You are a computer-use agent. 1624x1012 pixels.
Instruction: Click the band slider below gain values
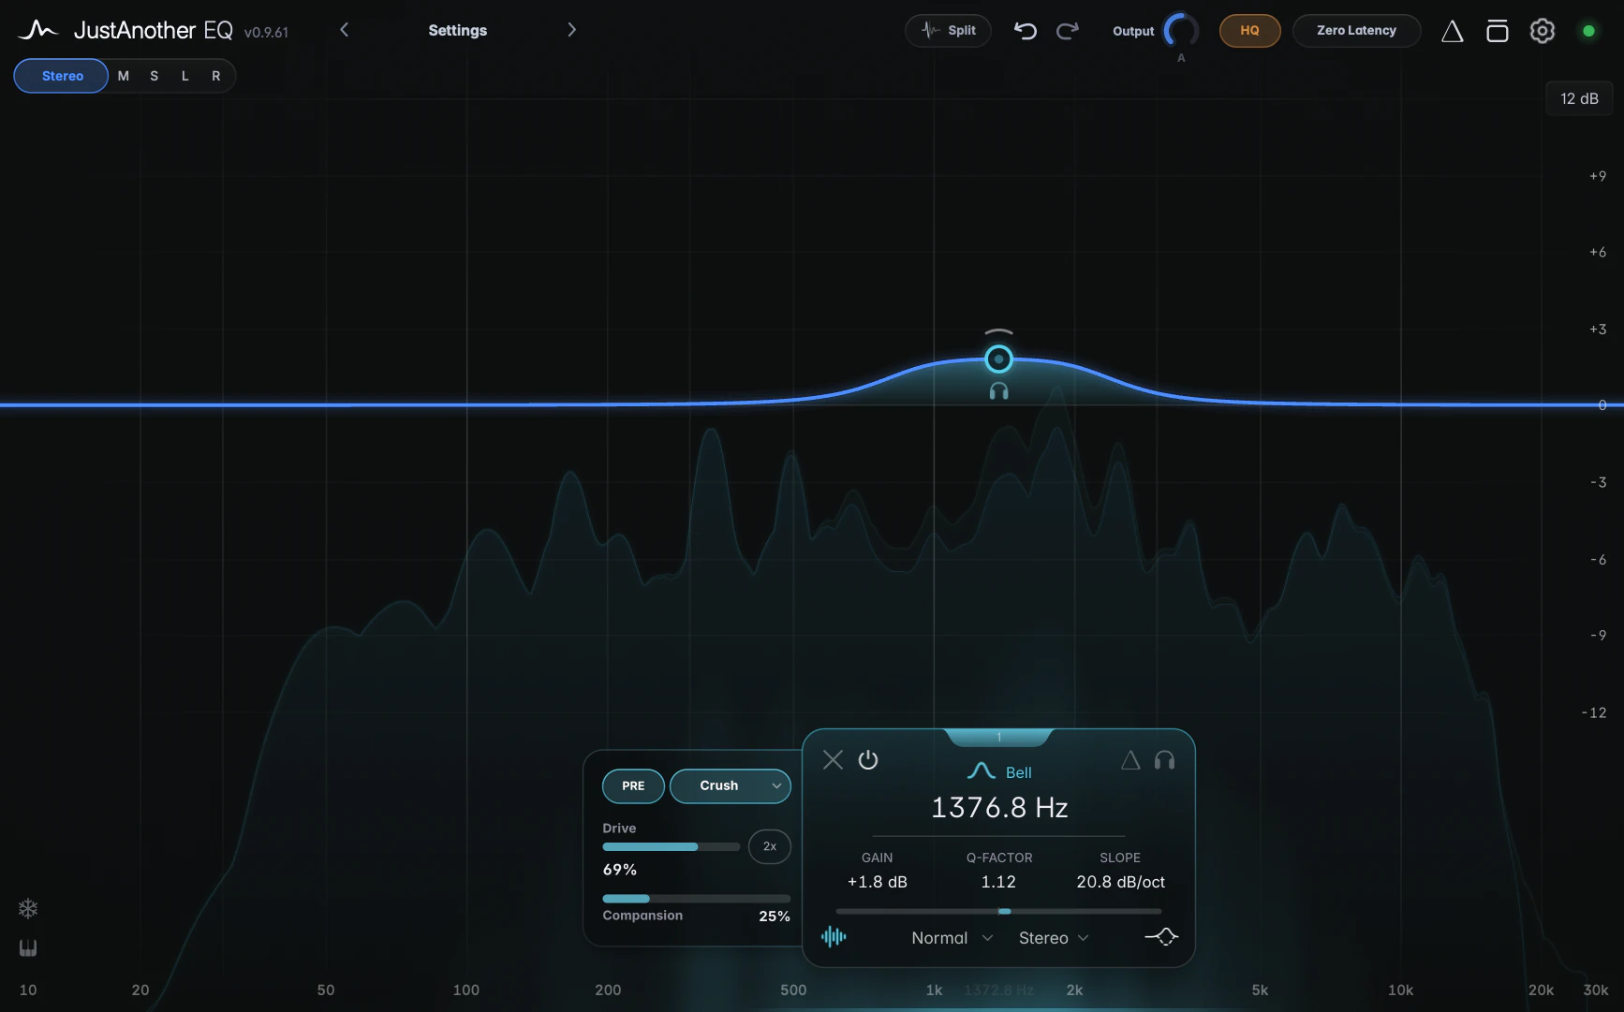(998, 911)
